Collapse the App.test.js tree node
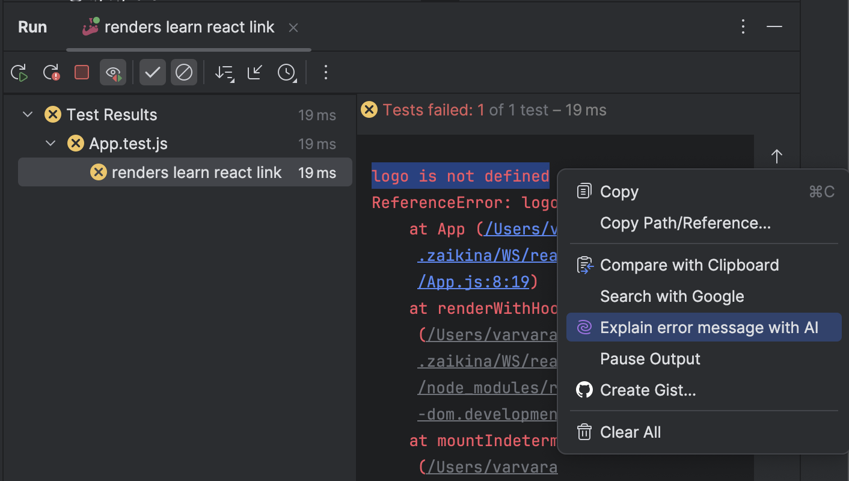The image size is (849, 481). (x=51, y=144)
